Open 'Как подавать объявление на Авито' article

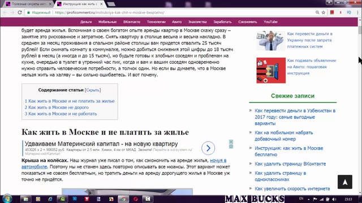(x=312, y=67)
